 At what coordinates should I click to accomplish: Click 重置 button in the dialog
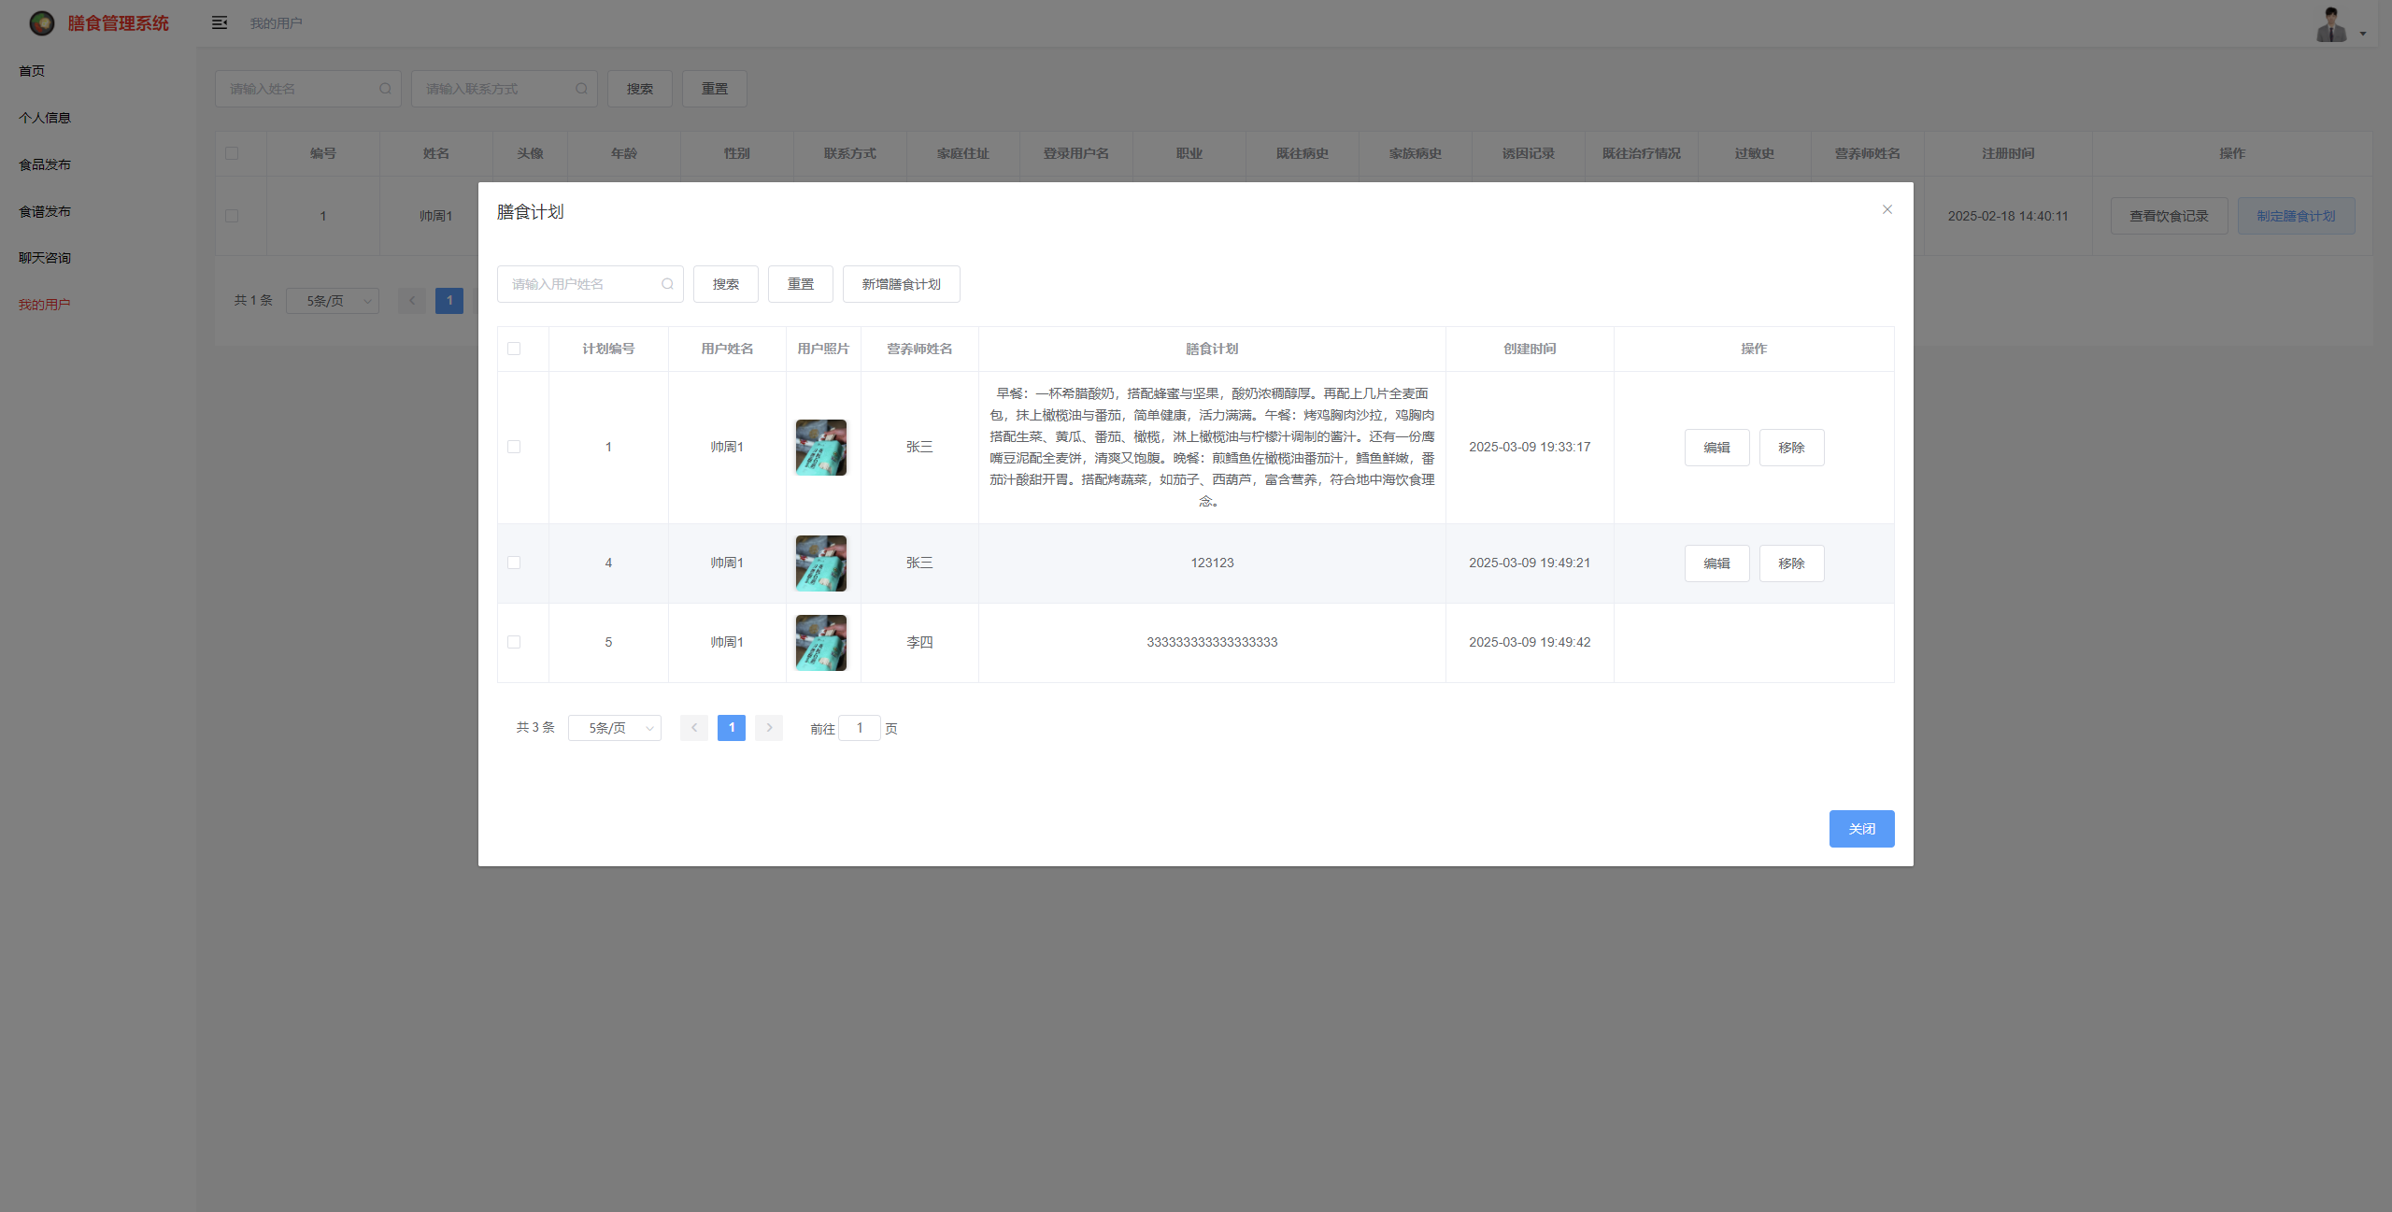(x=801, y=284)
